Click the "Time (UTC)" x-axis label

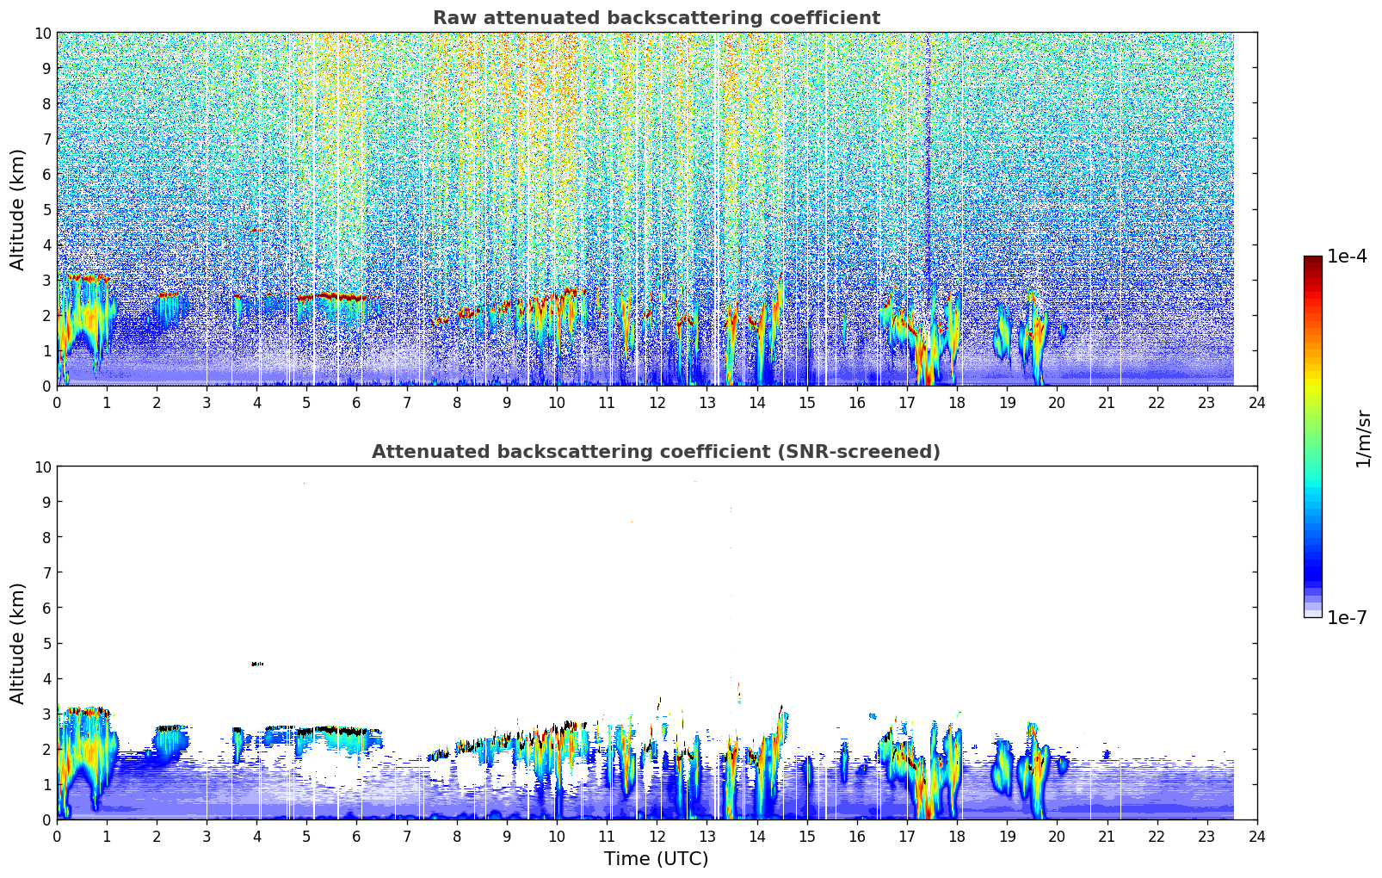coord(656,858)
